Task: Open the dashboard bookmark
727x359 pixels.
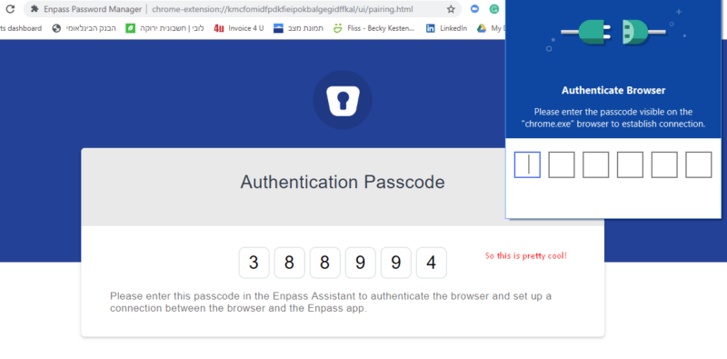Action: point(20,28)
